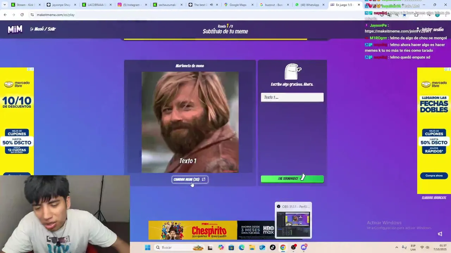451x253 pixels.
Task: Click the CAMBIAR MEME (20) button
Action: pyautogui.click(x=190, y=180)
